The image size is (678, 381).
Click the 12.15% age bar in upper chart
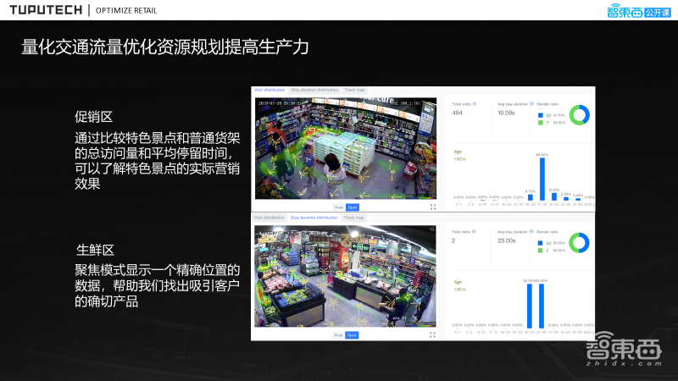[x=554, y=197]
